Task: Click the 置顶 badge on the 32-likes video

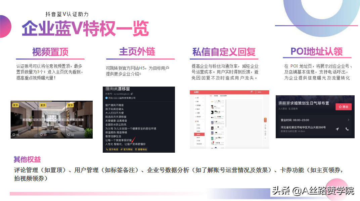Action: point(70,105)
